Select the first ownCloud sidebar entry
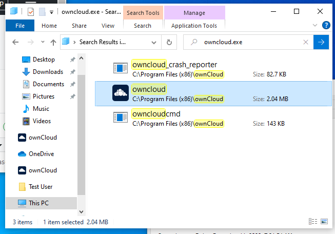 pos(43,138)
